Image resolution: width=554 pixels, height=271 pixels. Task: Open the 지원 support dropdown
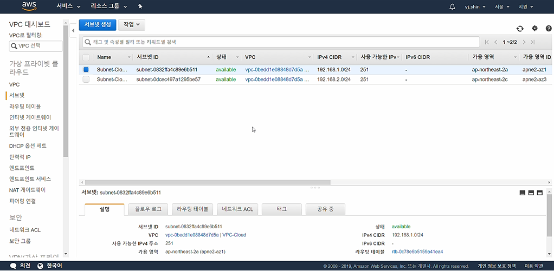click(526, 6)
